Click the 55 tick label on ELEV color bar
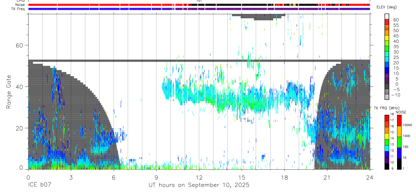416x192 pixels. click(396, 25)
